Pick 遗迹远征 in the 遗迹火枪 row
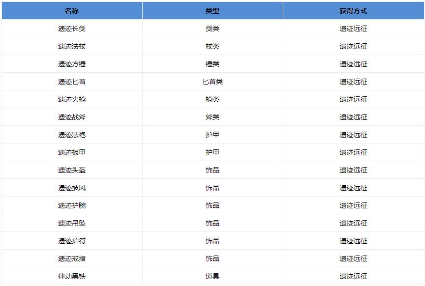425x286 pixels. click(x=354, y=99)
